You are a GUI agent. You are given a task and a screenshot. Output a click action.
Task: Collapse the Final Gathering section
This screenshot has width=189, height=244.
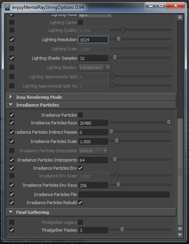pos(10,212)
